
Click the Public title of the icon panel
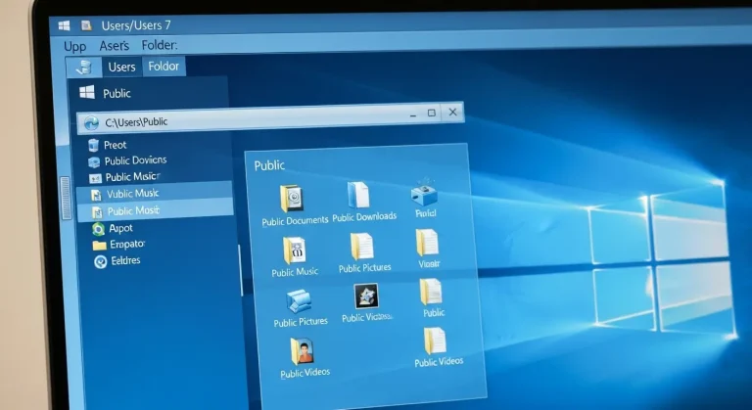(269, 165)
